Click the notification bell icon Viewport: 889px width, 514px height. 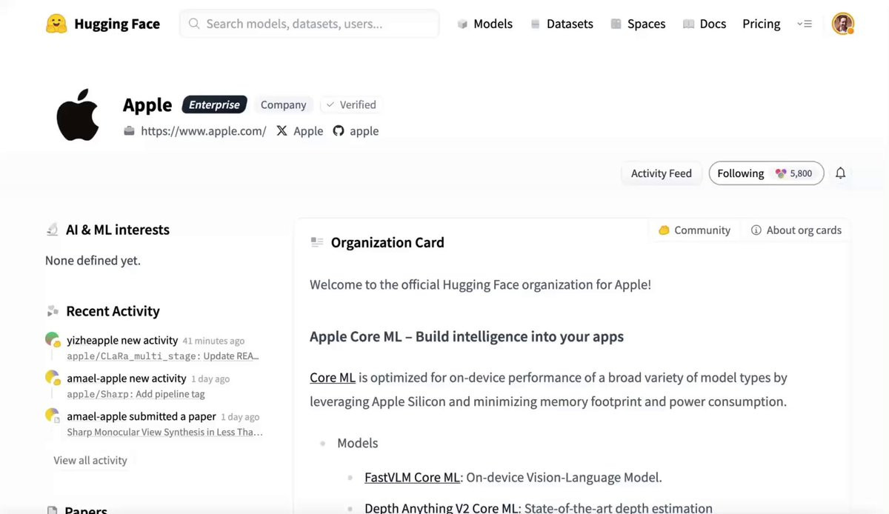(x=840, y=173)
